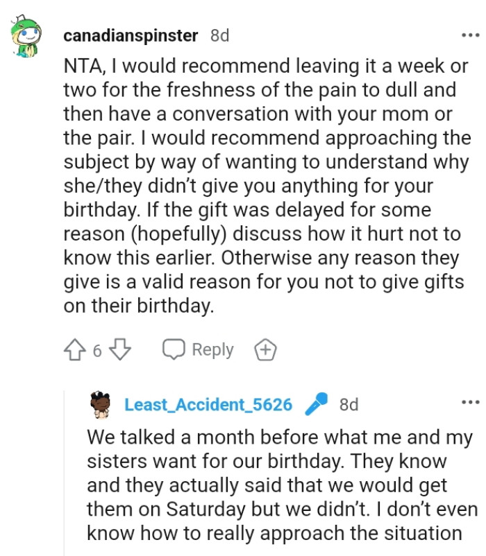Image resolution: width=486 pixels, height=556 pixels.
Task: Click the 8d timestamp on canadianspinster's comment
Action: coord(219,35)
